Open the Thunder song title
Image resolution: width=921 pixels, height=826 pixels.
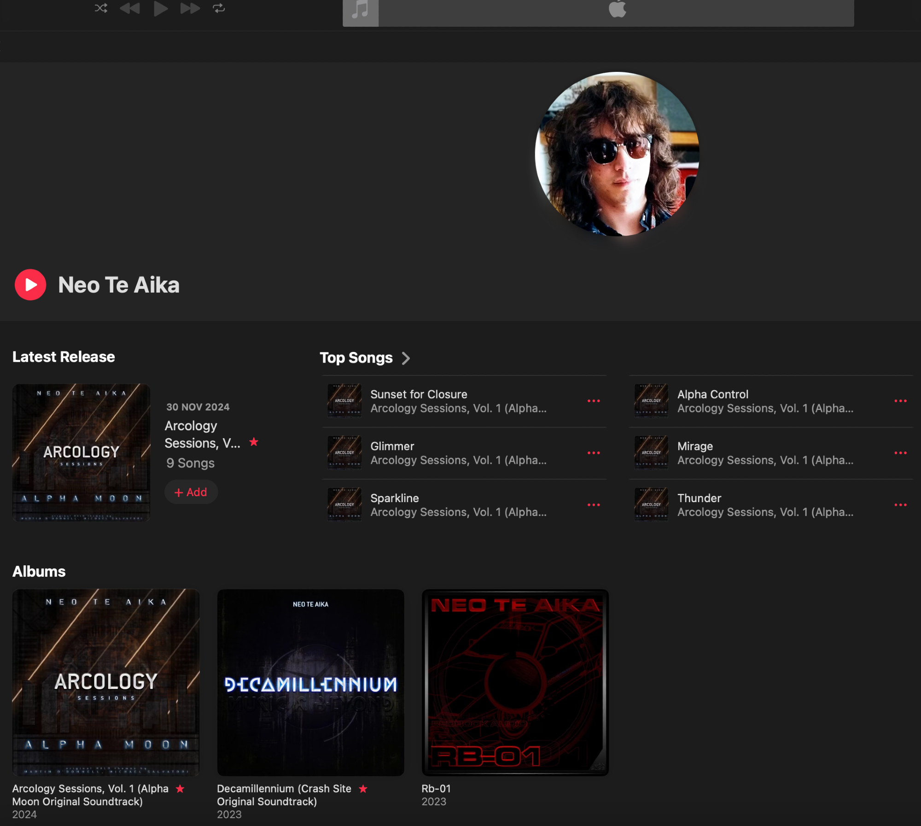(x=699, y=498)
